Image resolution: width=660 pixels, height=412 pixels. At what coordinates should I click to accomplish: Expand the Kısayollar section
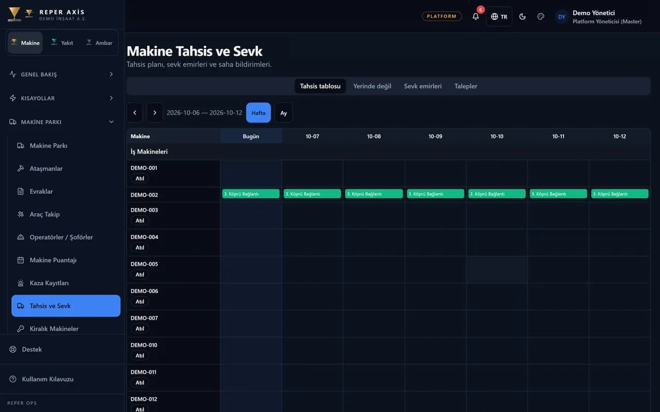[x=62, y=98]
